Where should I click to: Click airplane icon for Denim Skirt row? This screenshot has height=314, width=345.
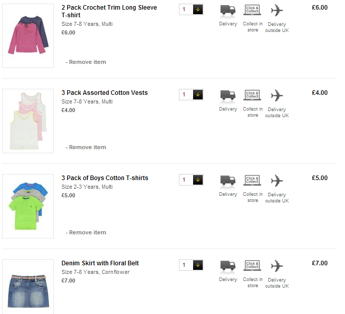pos(276,266)
